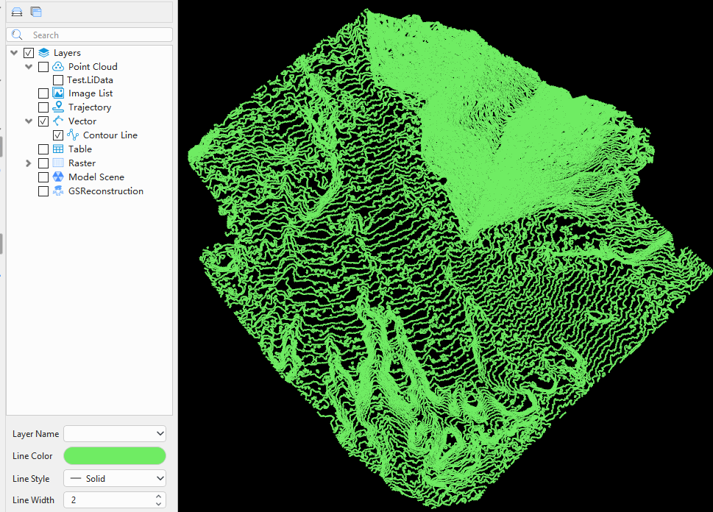The width and height of the screenshot is (713, 512).
Task: Click the Point Cloud icon
Action: coord(58,66)
